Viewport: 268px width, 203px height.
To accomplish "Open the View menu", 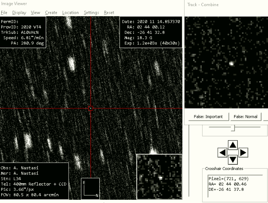I will coord(36,13).
